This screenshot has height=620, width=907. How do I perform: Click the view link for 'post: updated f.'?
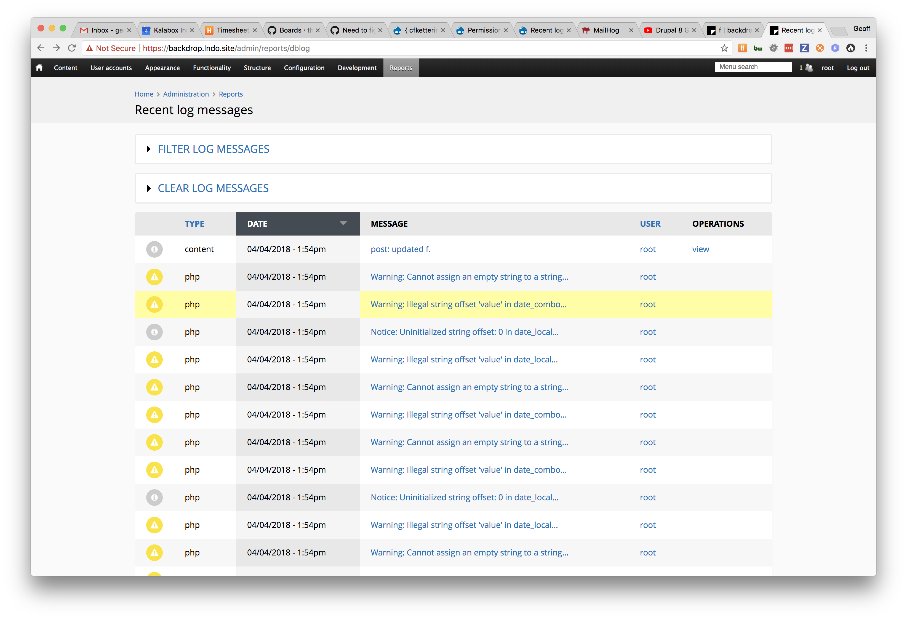(x=701, y=249)
